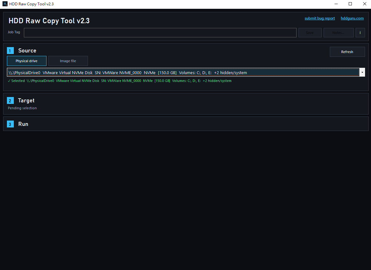Click the HDD Raw Copy Tool title bar icon
The image size is (371, 270).
pos(5,4)
